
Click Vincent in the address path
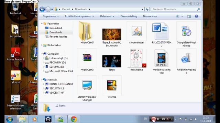(66, 9)
